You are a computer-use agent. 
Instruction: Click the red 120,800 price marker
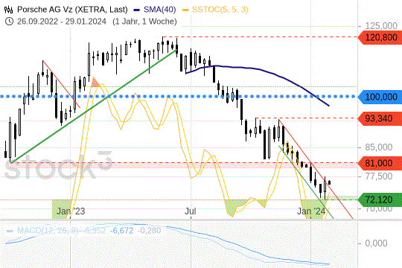380,37
